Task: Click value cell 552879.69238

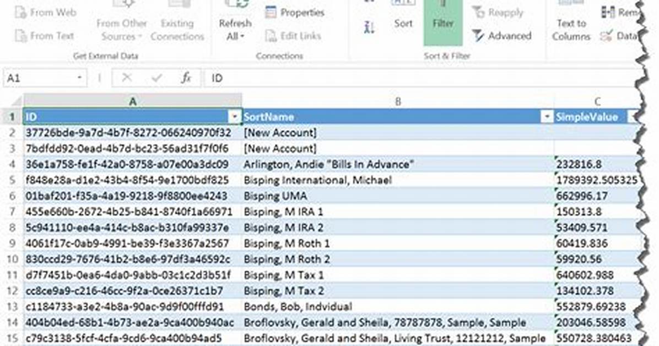Action: 597,306
